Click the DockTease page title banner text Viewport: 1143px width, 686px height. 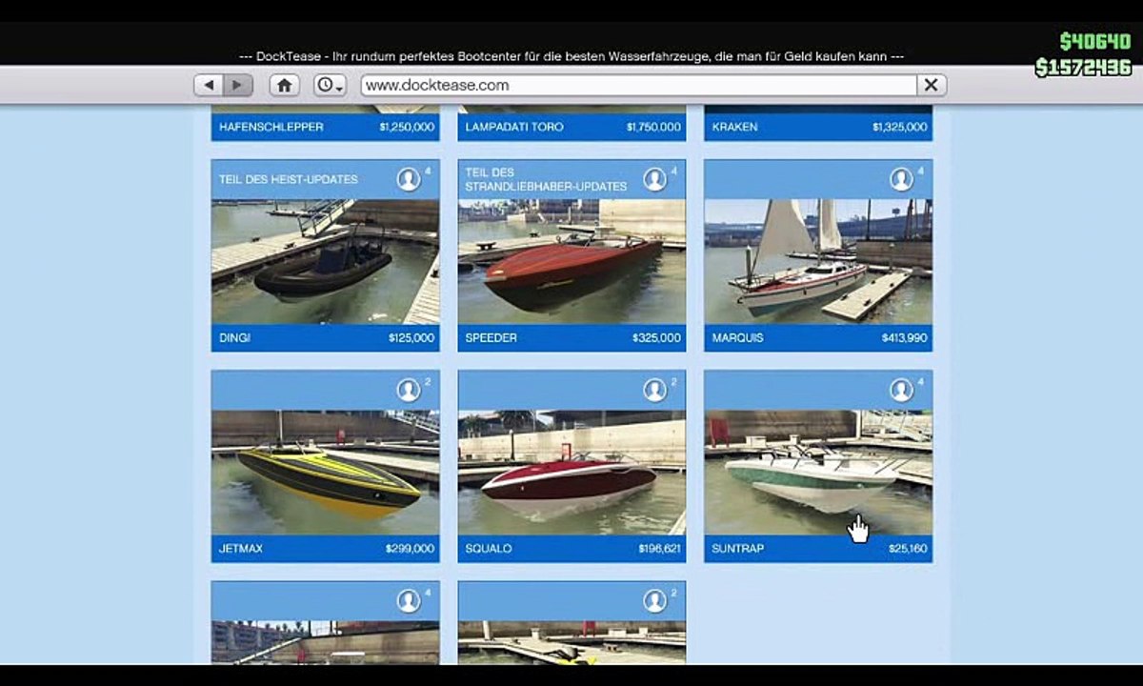pos(571,56)
